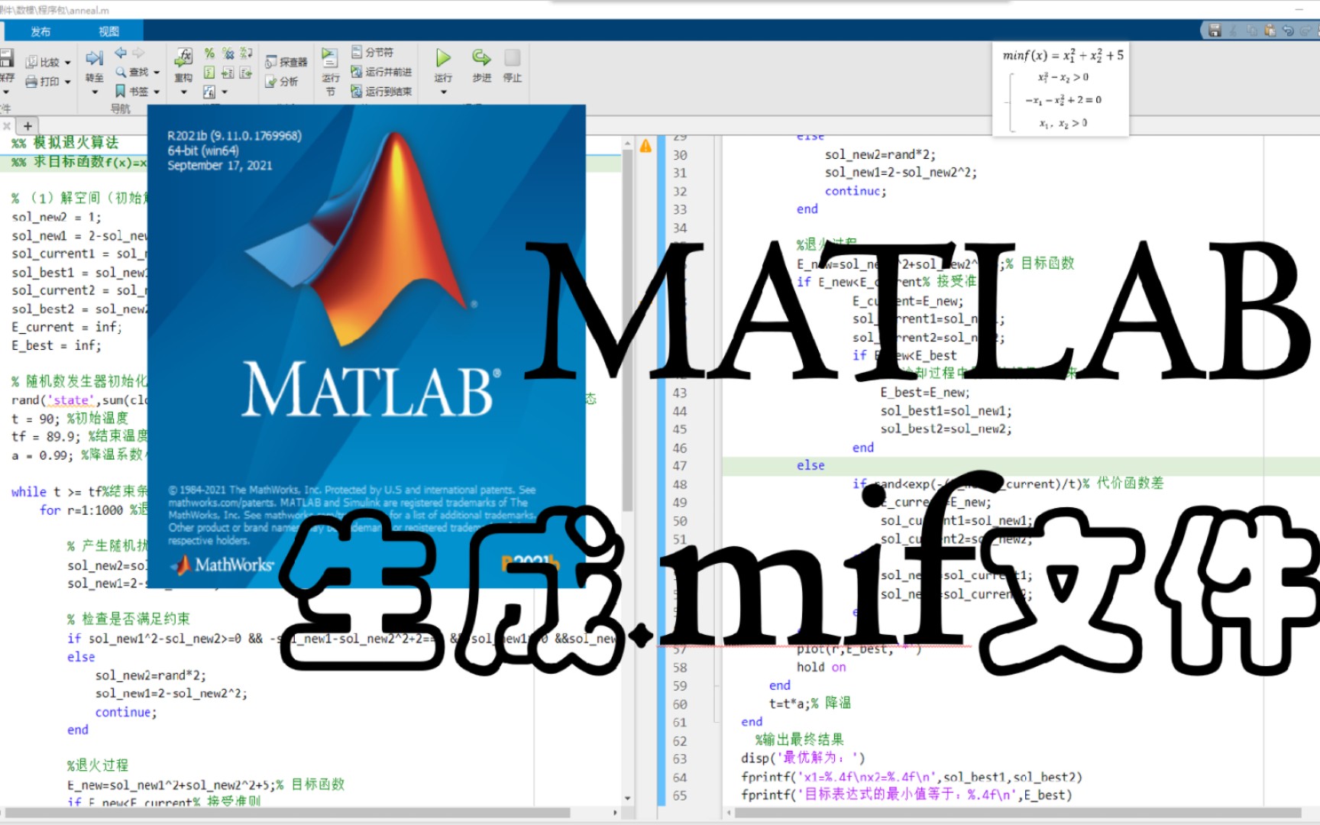Click the left editor vertical scrollbar
Image resolution: width=1320 pixels, height=825 pixels.
pyautogui.click(x=627, y=328)
